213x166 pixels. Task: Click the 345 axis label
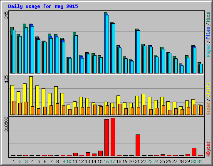coord(7,15)
